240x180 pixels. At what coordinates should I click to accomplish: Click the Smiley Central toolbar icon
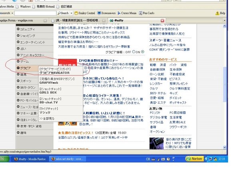tap(86, 13)
